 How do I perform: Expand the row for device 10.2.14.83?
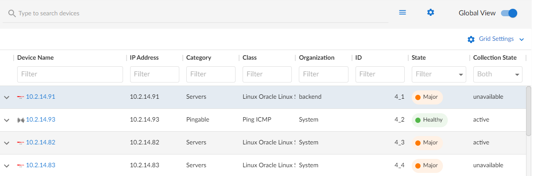(7, 165)
